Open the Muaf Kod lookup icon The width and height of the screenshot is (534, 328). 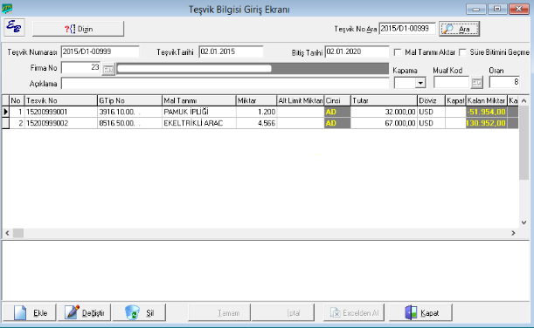(x=477, y=83)
